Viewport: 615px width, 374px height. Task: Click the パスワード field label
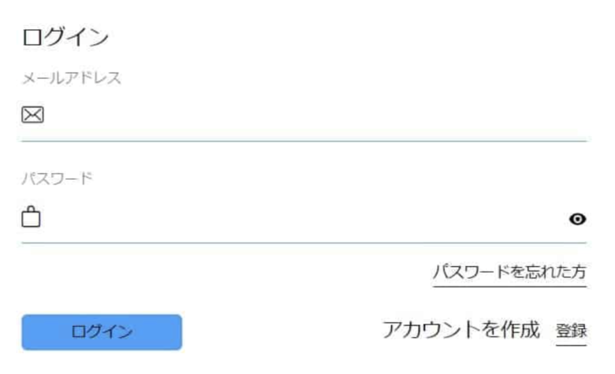[57, 179]
